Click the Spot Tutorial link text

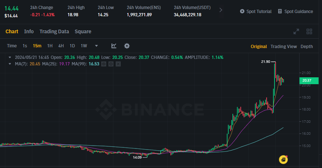[259, 12]
